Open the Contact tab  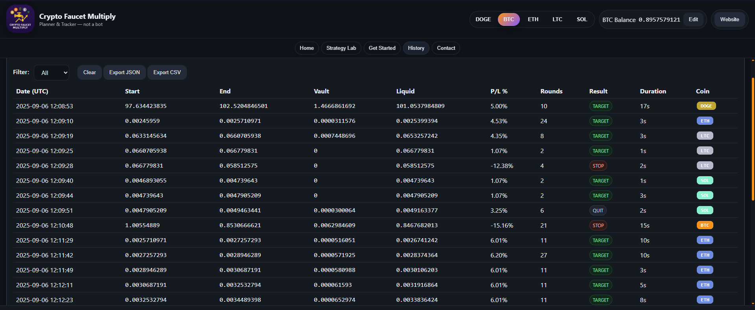[x=446, y=48]
